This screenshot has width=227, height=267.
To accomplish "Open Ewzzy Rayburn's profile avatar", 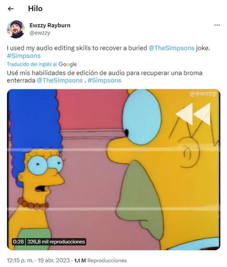I will (x=16, y=29).
